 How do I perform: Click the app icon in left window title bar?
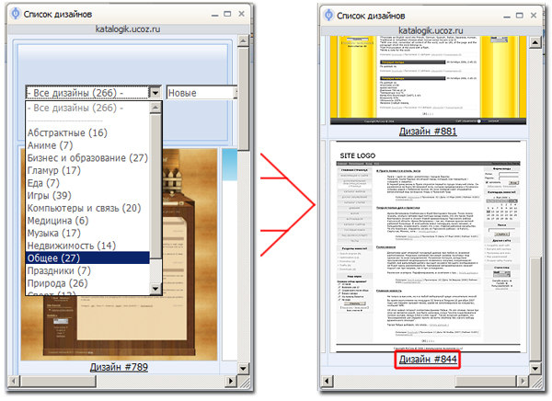13,15
